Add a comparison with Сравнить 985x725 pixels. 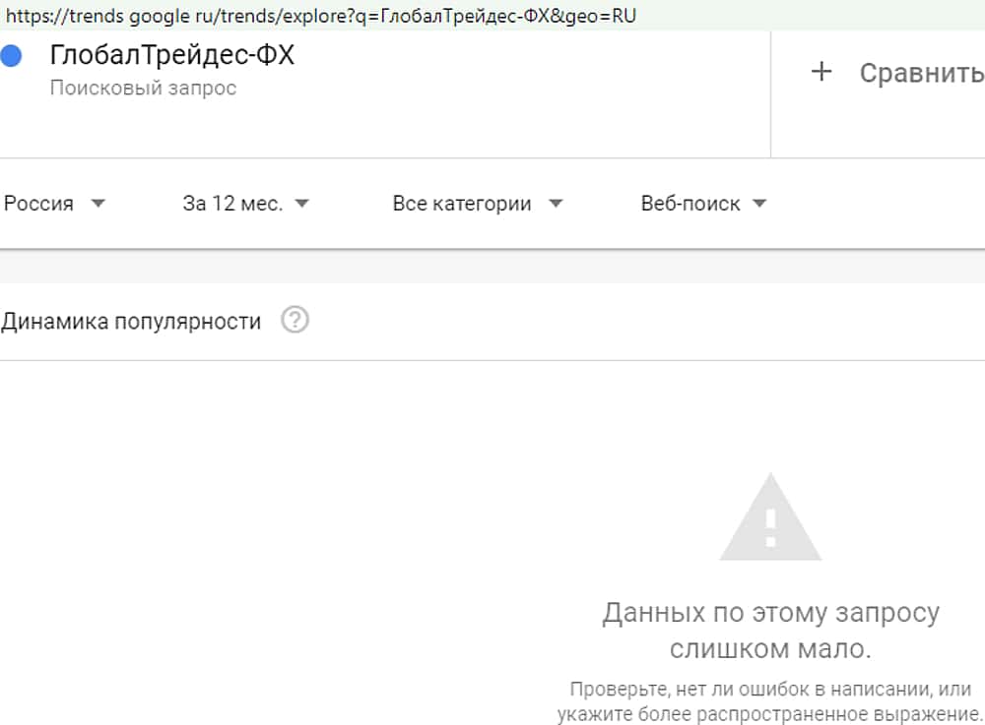[922, 74]
